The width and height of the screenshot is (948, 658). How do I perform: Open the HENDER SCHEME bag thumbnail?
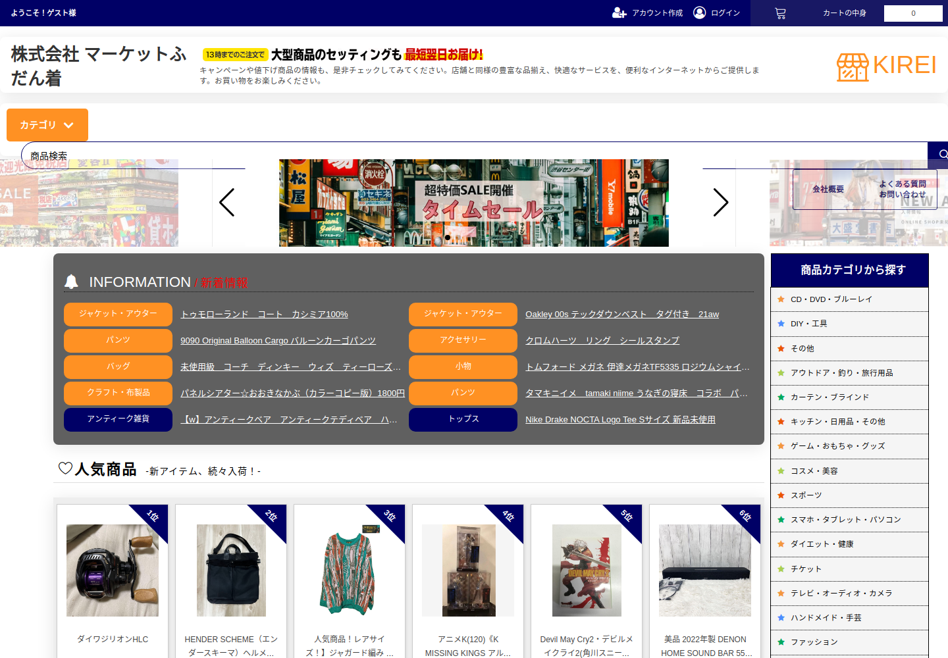pyautogui.click(x=231, y=570)
